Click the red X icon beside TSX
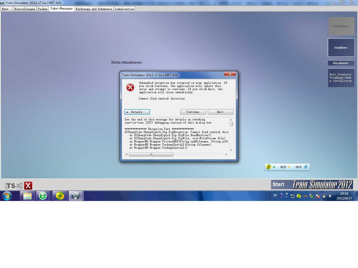This screenshot has height=268, width=358. click(x=28, y=186)
